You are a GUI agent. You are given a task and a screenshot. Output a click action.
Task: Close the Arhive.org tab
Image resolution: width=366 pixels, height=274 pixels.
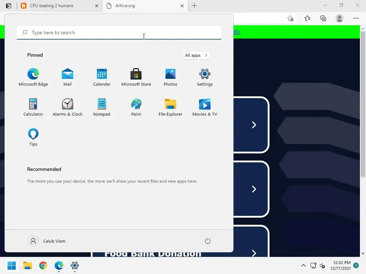[182, 6]
